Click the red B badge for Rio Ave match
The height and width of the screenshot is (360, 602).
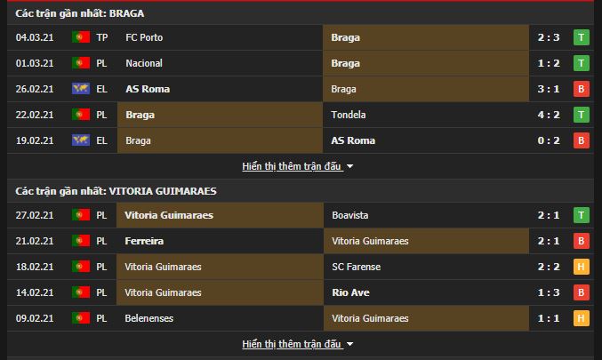coord(581,292)
